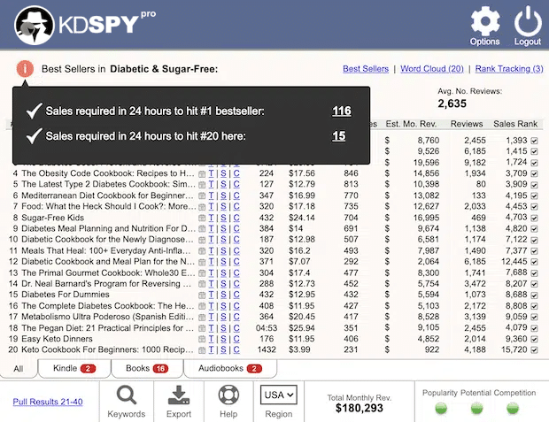The width and height of the screenshot is (549, 422).
Task: Open the Rank Tracking (3) link
Action: 509,69
